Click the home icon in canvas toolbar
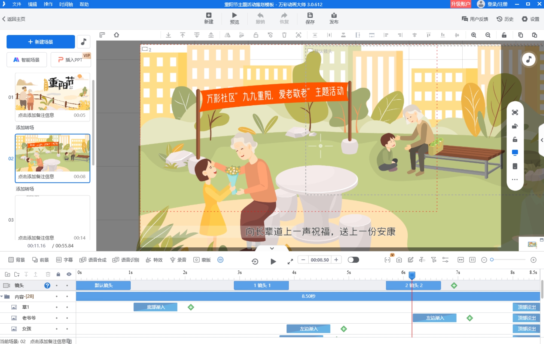 [117, 35]
